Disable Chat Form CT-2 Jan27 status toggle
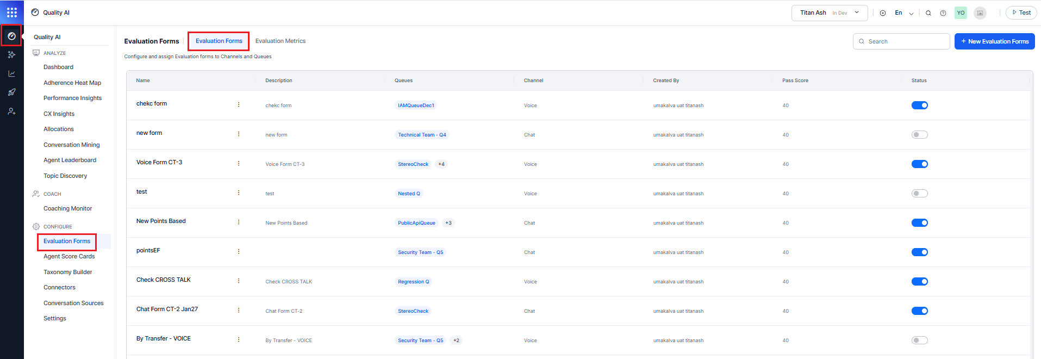 click(x=920, y=311)
